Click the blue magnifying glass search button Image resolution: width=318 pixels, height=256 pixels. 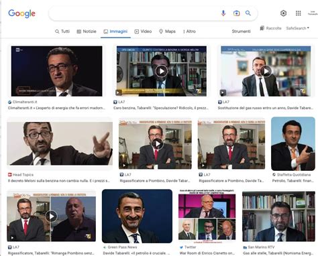248,13
